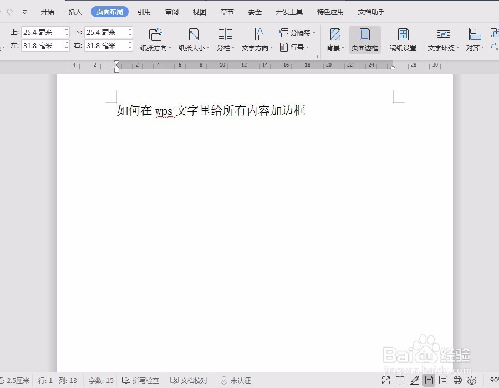Adjust the right margin stepper arrows
Screen dimensions: 499x388
[130, 45]
